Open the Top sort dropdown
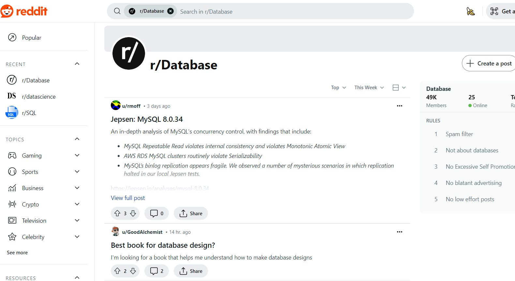 pos(338,88)
